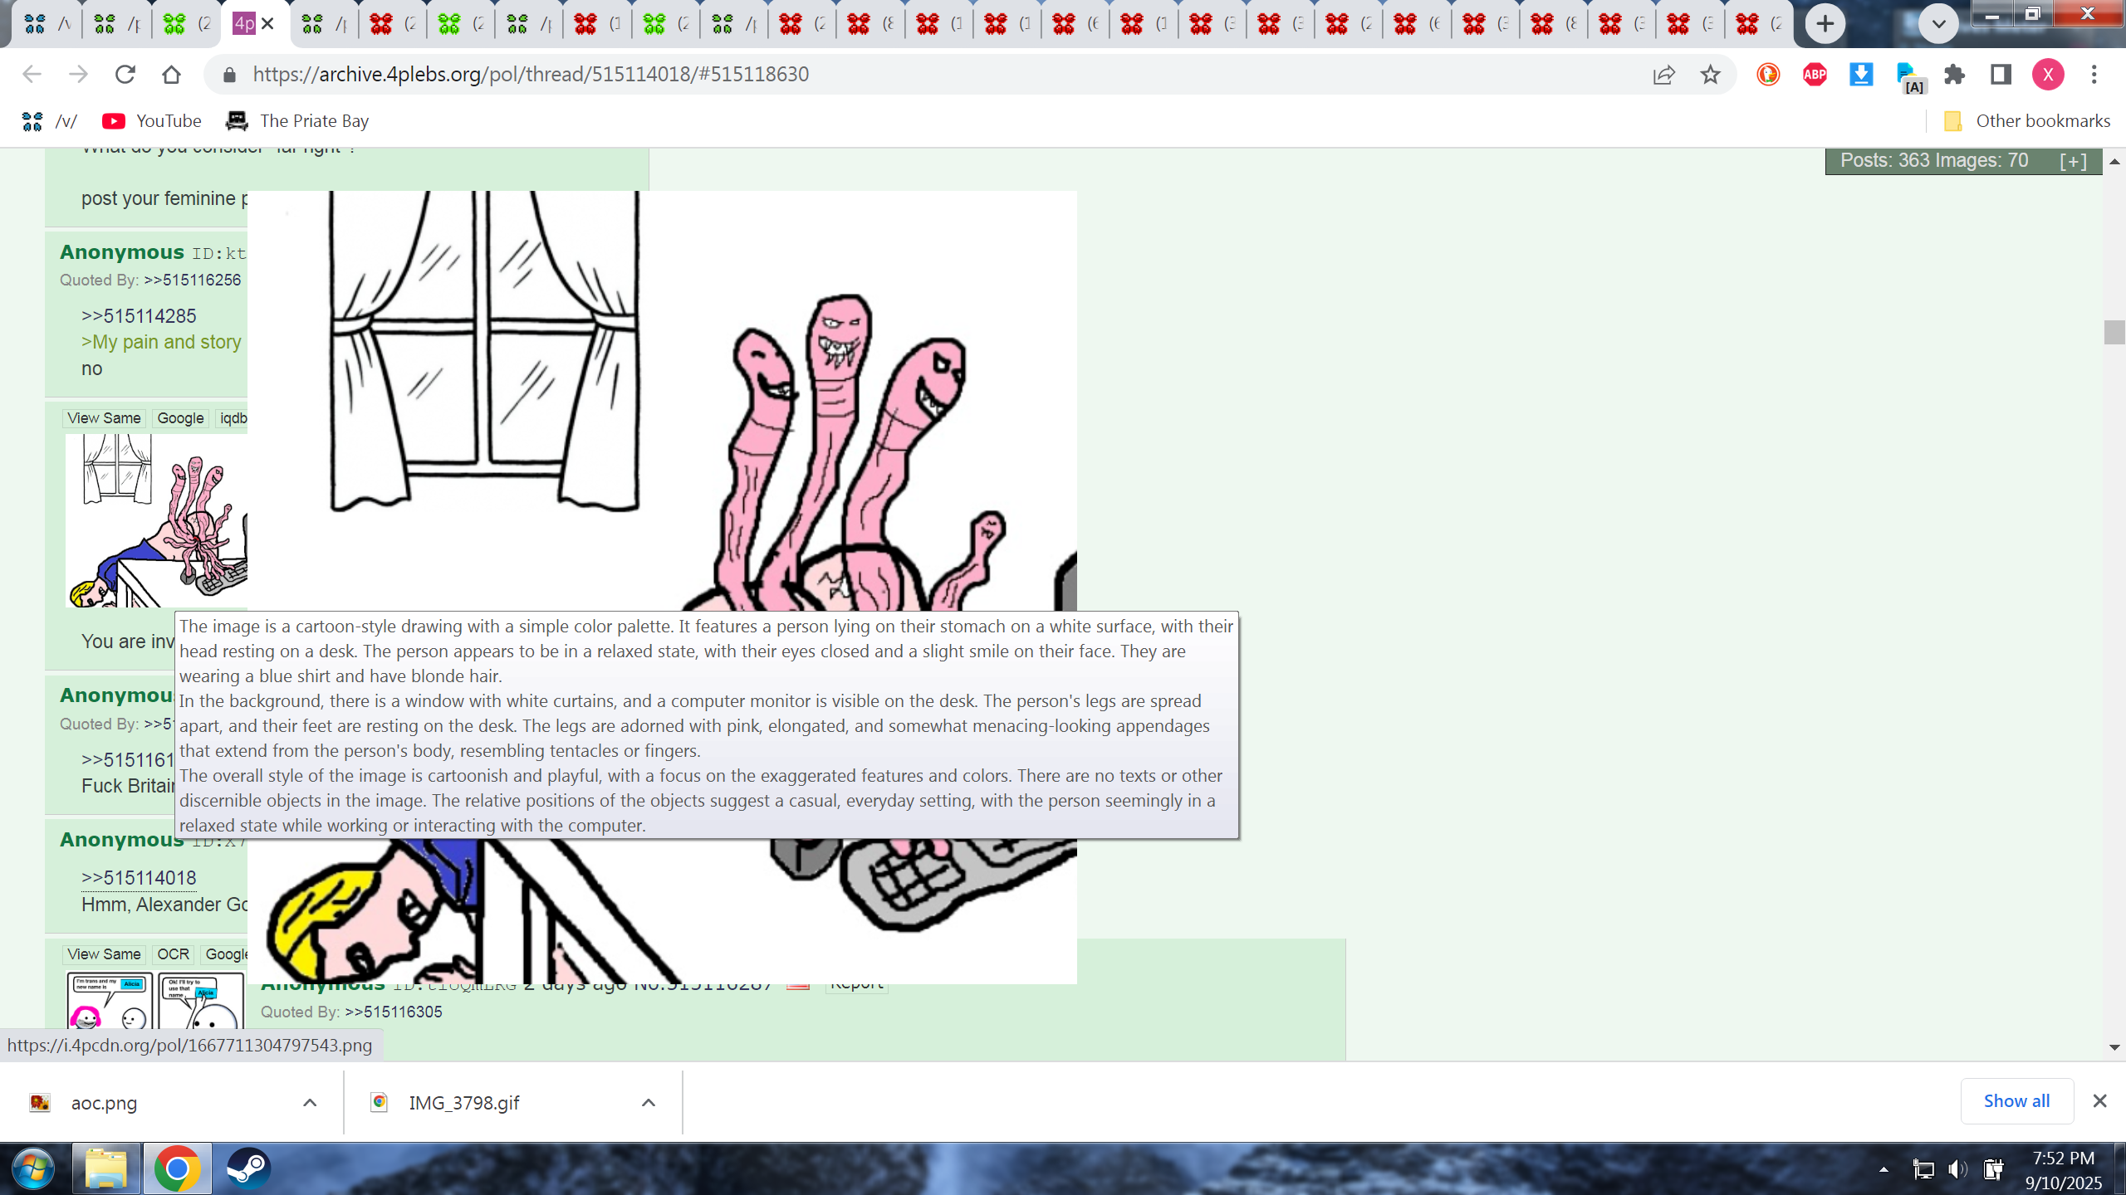Click the browser reload icon
This screenshot has height=1195, width=2126.
coord(125,75)
